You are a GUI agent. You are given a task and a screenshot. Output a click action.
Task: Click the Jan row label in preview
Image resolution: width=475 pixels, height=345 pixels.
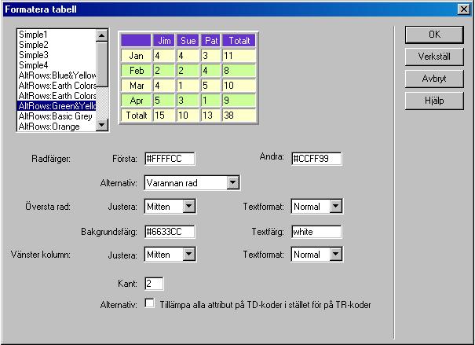click(x=136, y=56)
